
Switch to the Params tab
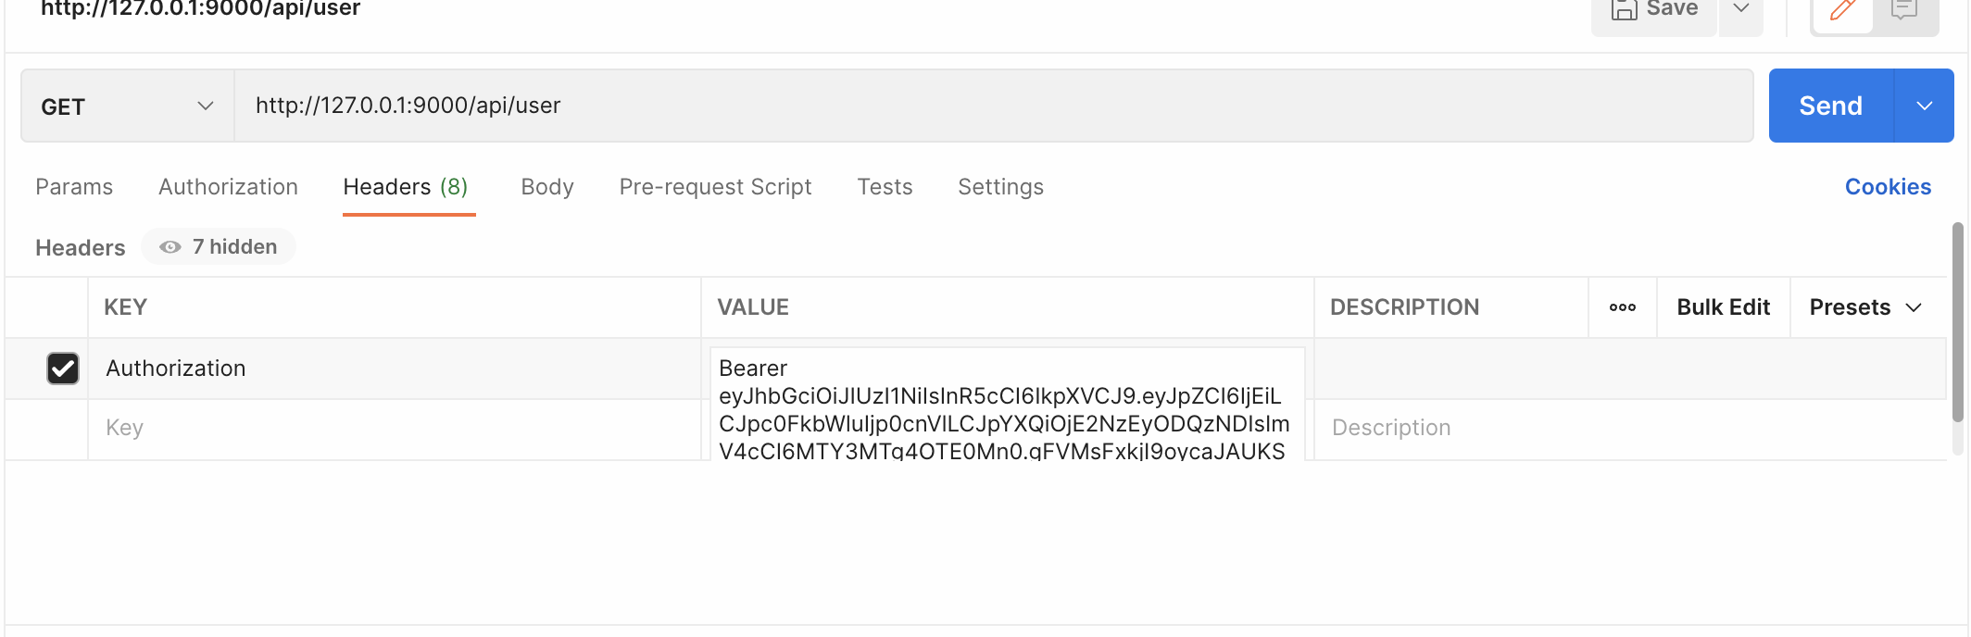[73, 186]
